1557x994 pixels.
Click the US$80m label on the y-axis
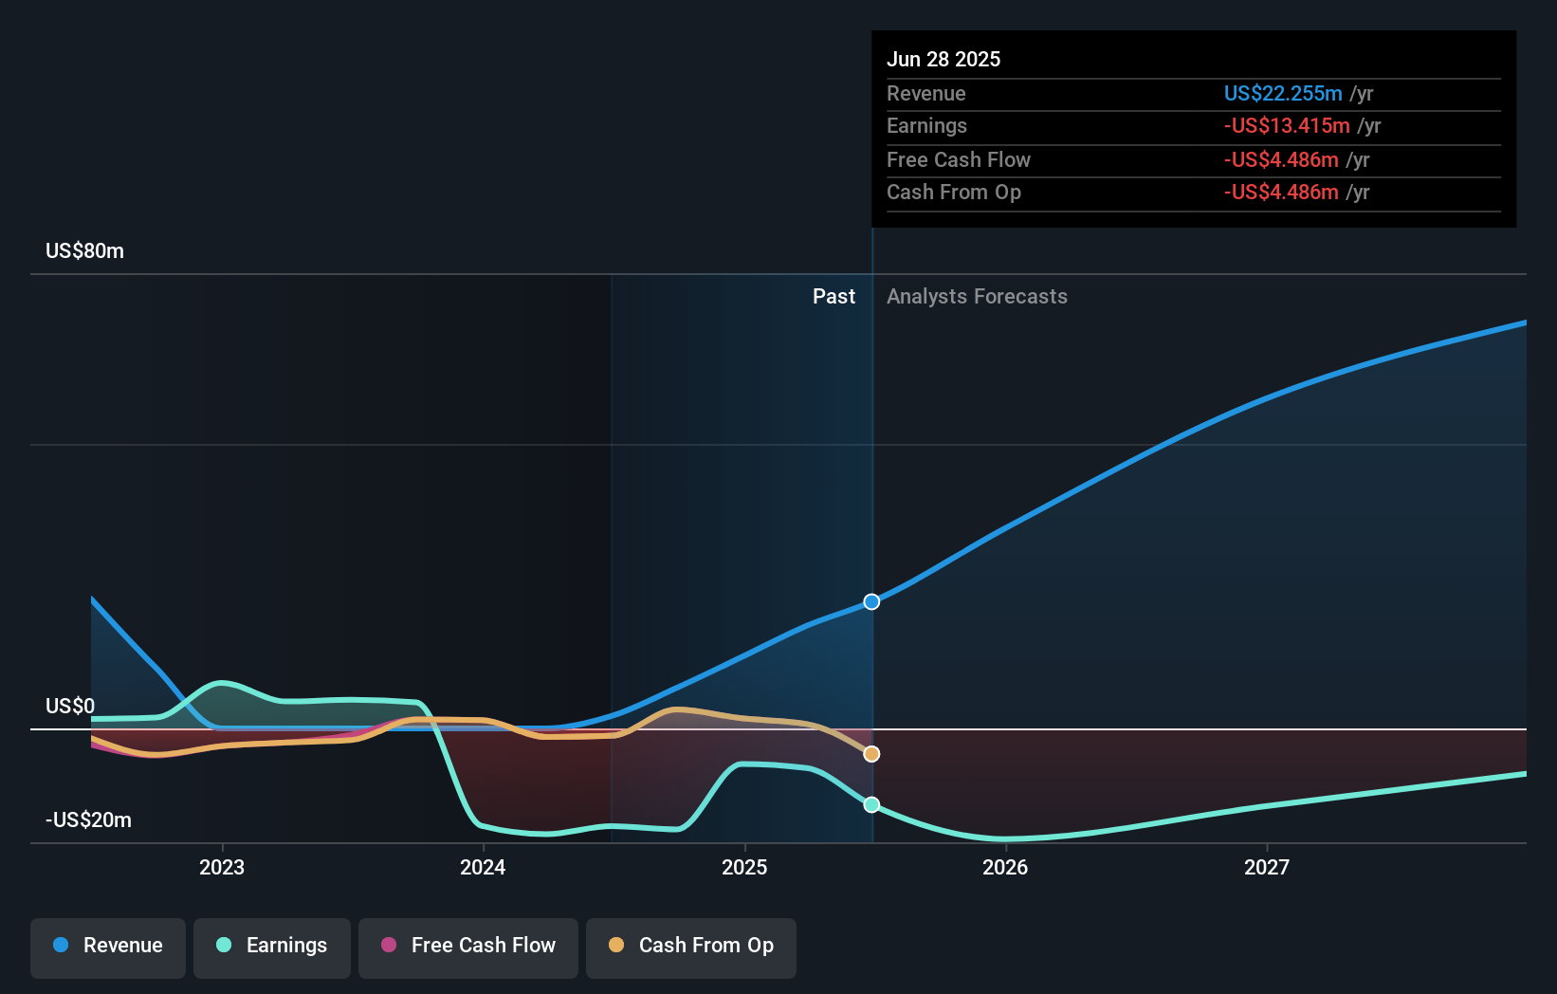coord(83,250)
